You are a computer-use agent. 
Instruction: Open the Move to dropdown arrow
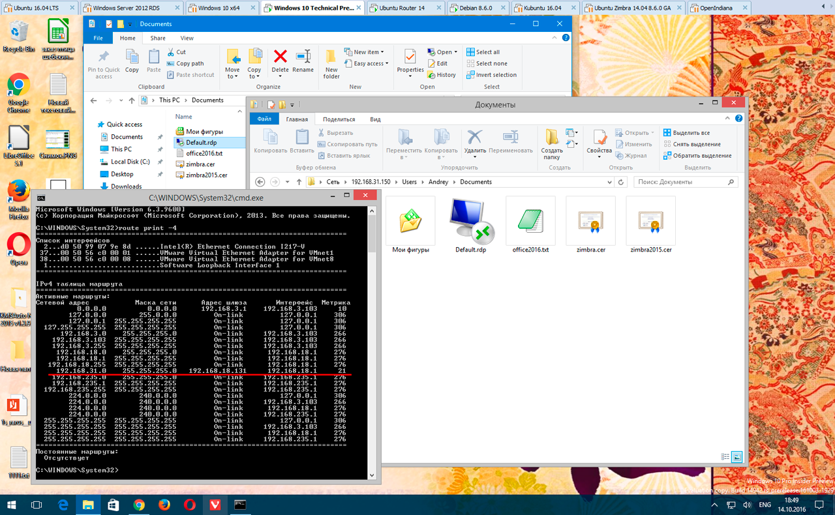coord(232,76)
